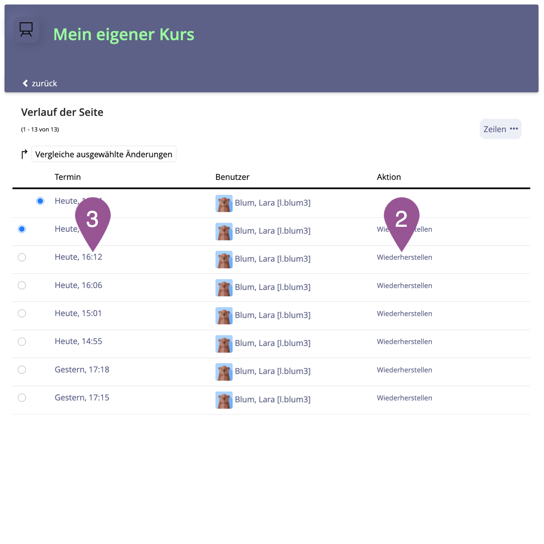Image resolution: width=544 pixels, height=544 pixels.
Task: Restore the version from Heute 16:06
Action: pyautogui.click(x=404, y=286)
